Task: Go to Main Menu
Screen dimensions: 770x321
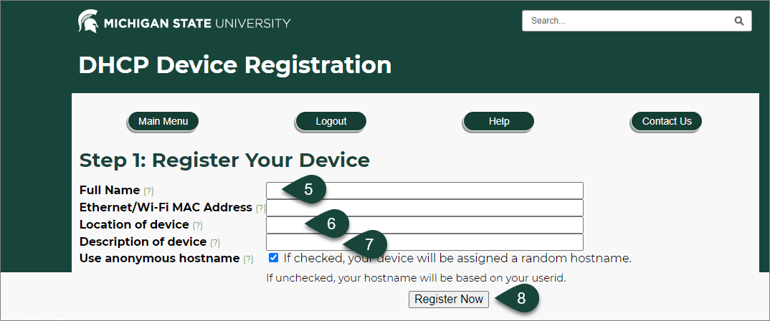Action: (163, 122)
